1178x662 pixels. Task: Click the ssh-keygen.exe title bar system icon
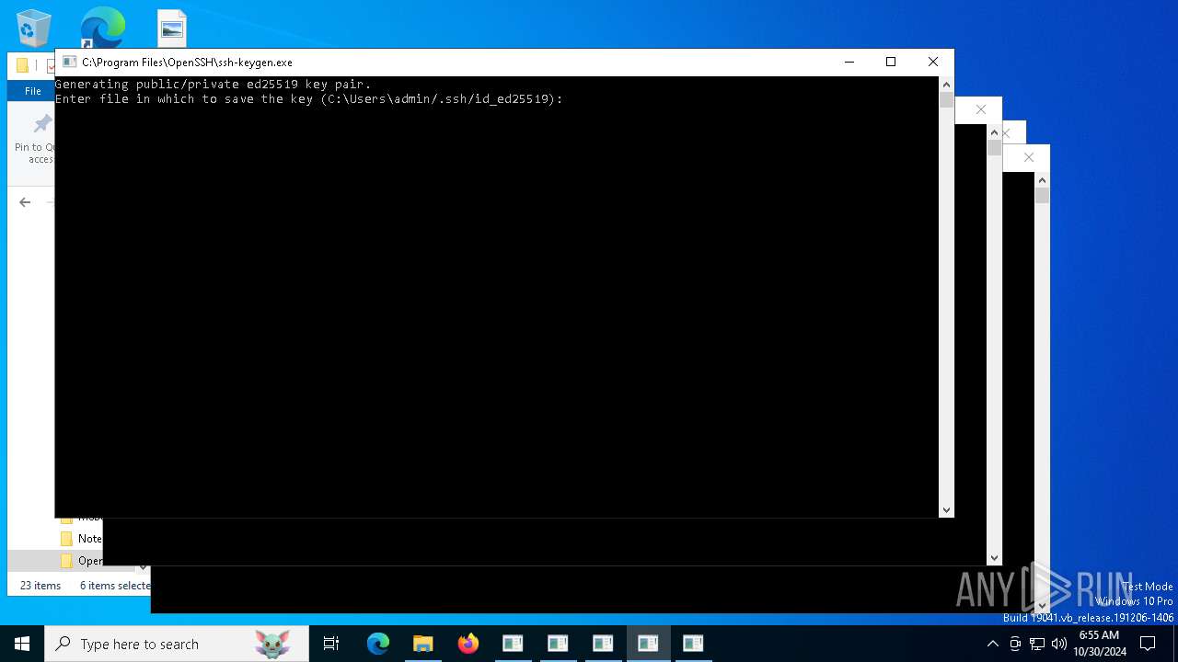69,62
